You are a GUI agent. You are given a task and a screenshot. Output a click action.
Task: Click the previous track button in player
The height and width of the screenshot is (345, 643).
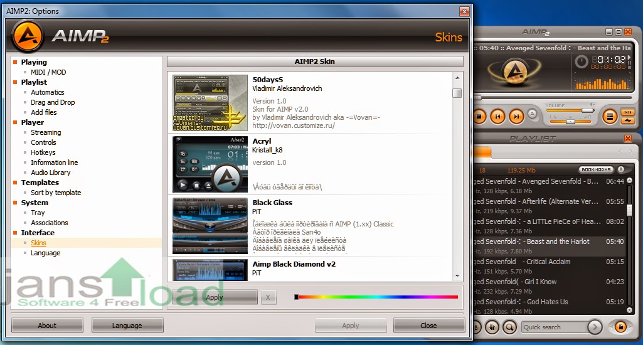[x=497, y=117]
